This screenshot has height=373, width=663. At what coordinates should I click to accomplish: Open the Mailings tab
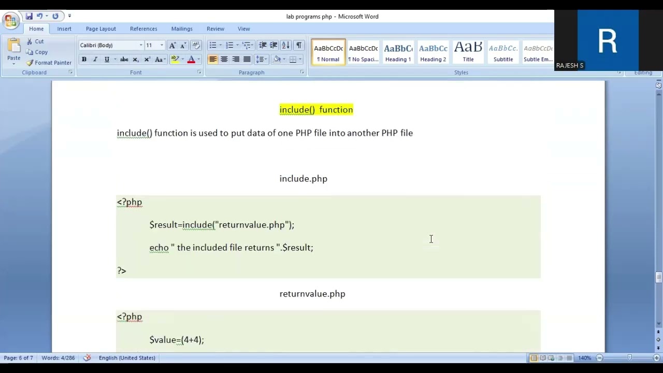click(x=182, y=29)
